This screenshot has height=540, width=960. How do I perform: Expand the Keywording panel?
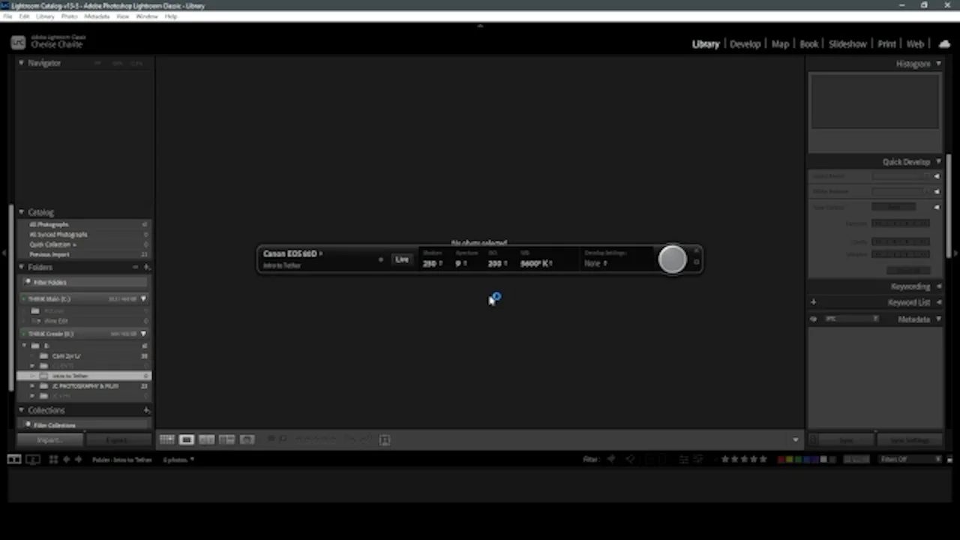[939, 286]
